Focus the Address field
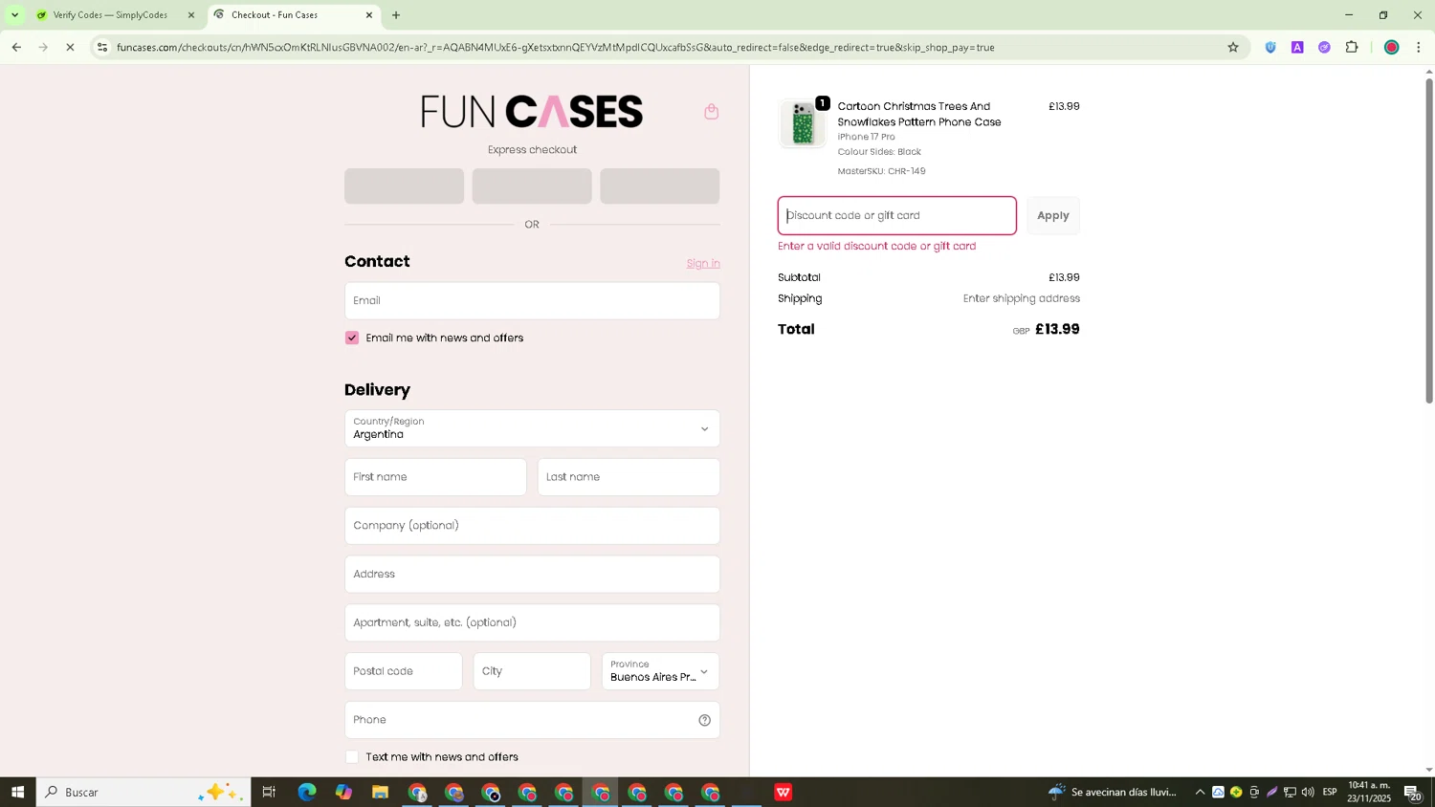The image size is (1435, 807). pos(532,575)
